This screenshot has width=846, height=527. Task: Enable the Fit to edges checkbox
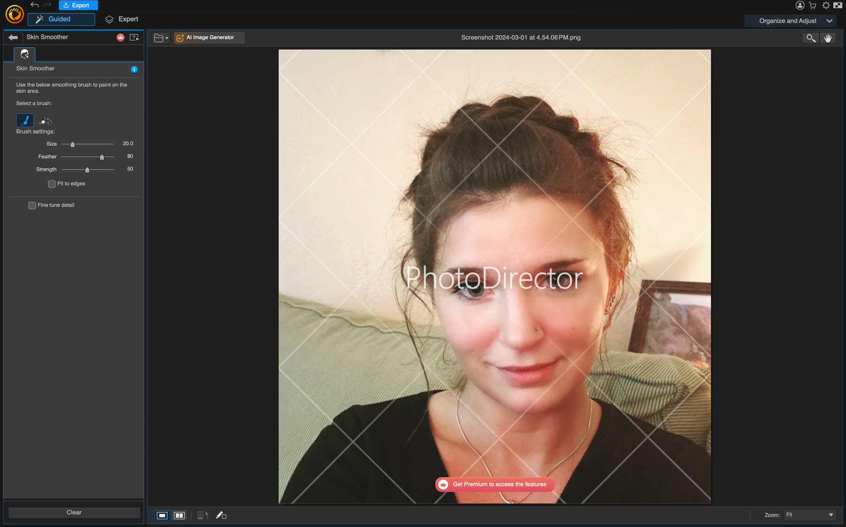click(52, 184)
